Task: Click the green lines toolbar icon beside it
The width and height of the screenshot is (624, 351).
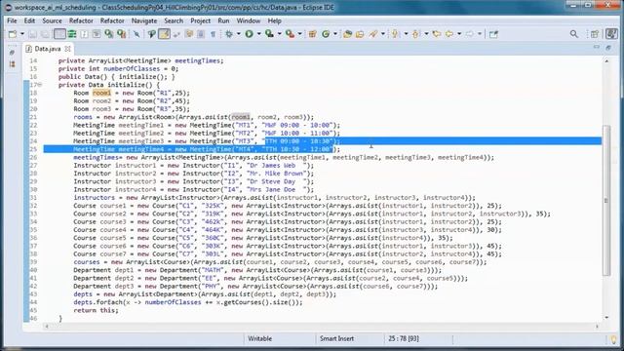Action: (72, 34)
